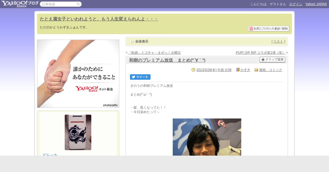This screenshot has height=172, width=329.
Task: Click the text ・髪、黒くなってた！！
Action: [x=148, y=108]
